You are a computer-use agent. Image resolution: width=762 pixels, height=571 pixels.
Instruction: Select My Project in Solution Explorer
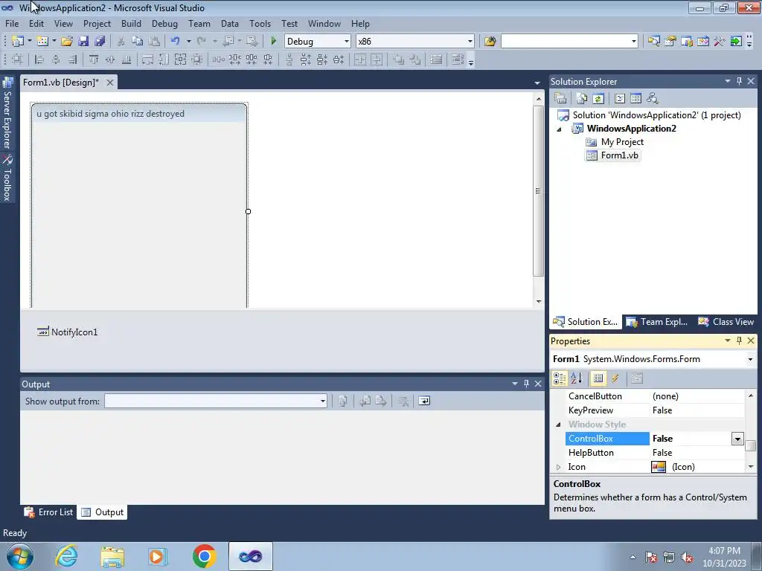pyautogui.click(x=615, y=142)
